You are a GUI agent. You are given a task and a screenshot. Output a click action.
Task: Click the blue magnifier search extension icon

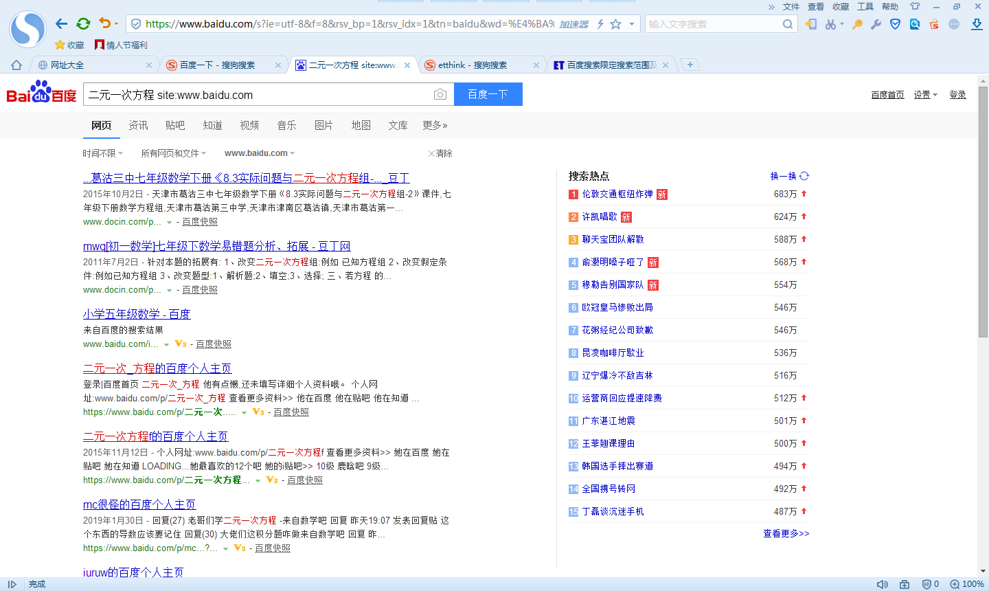[x=915, y=24]
